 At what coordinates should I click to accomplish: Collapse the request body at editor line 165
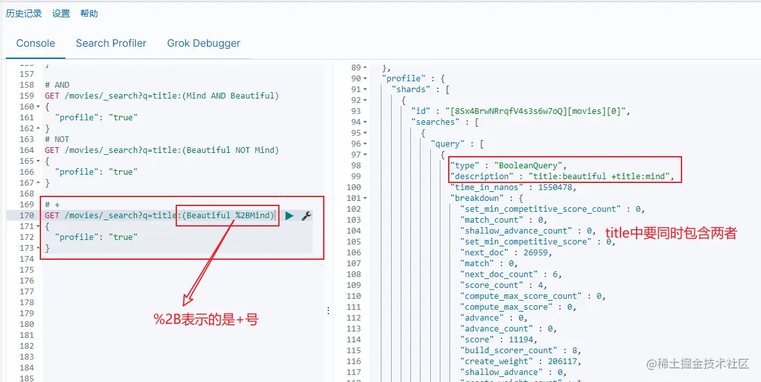point(38,161)
